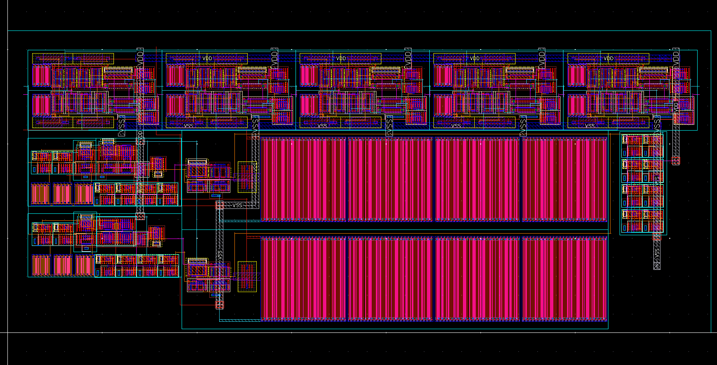Click the red via square ending the central vertical VSS rail
Image resolution: width=717 pixels, height=365 pixels.
220,304
